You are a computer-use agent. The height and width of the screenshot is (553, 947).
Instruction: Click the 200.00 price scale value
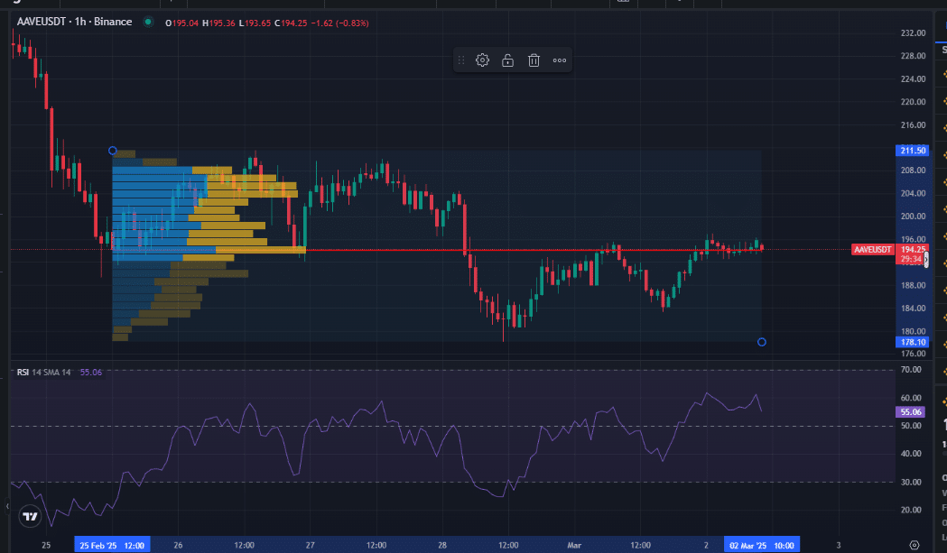[x=913, y=217]
